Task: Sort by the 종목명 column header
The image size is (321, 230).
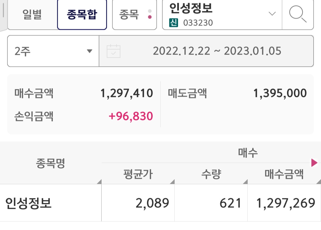Action: pyautogui.click(x=51, y=163)
